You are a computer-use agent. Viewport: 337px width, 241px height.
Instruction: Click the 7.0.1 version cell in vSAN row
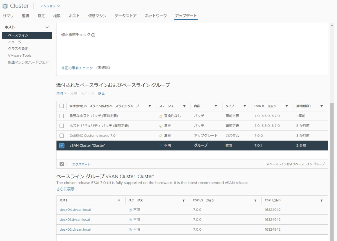(258, 146)
